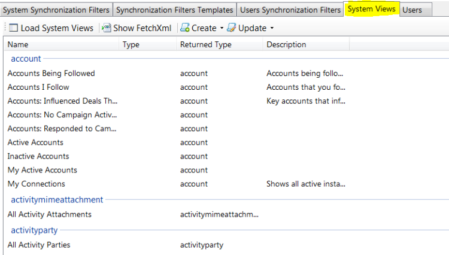Click 'activityparty' returned type cell
This screenshot has height=255, width=449.
(x=202, y=245)
